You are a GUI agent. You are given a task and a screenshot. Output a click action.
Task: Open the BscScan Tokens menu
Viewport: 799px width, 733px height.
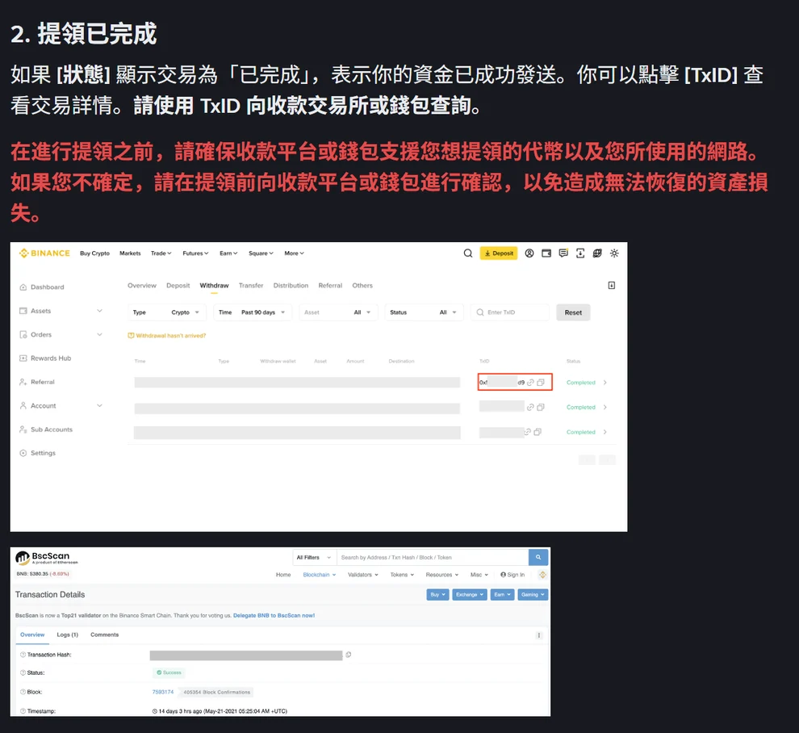click(402, 575)
